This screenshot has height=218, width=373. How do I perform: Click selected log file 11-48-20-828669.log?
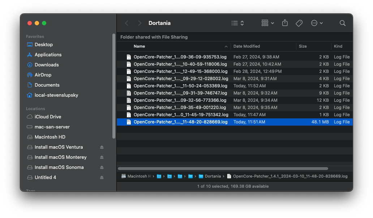coord(235,122)
